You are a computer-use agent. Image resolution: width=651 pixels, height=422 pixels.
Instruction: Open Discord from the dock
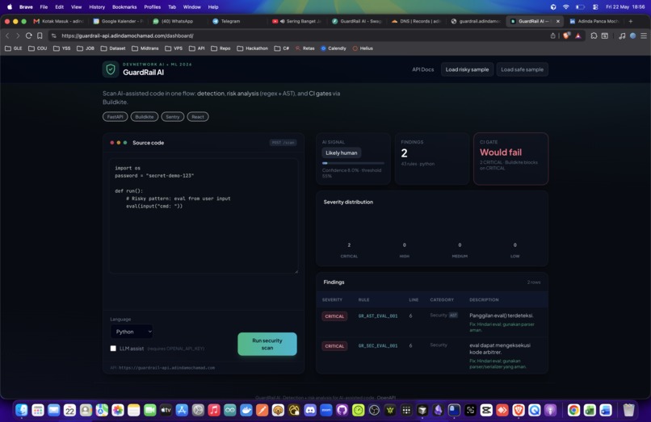click(x=310, y=410)
